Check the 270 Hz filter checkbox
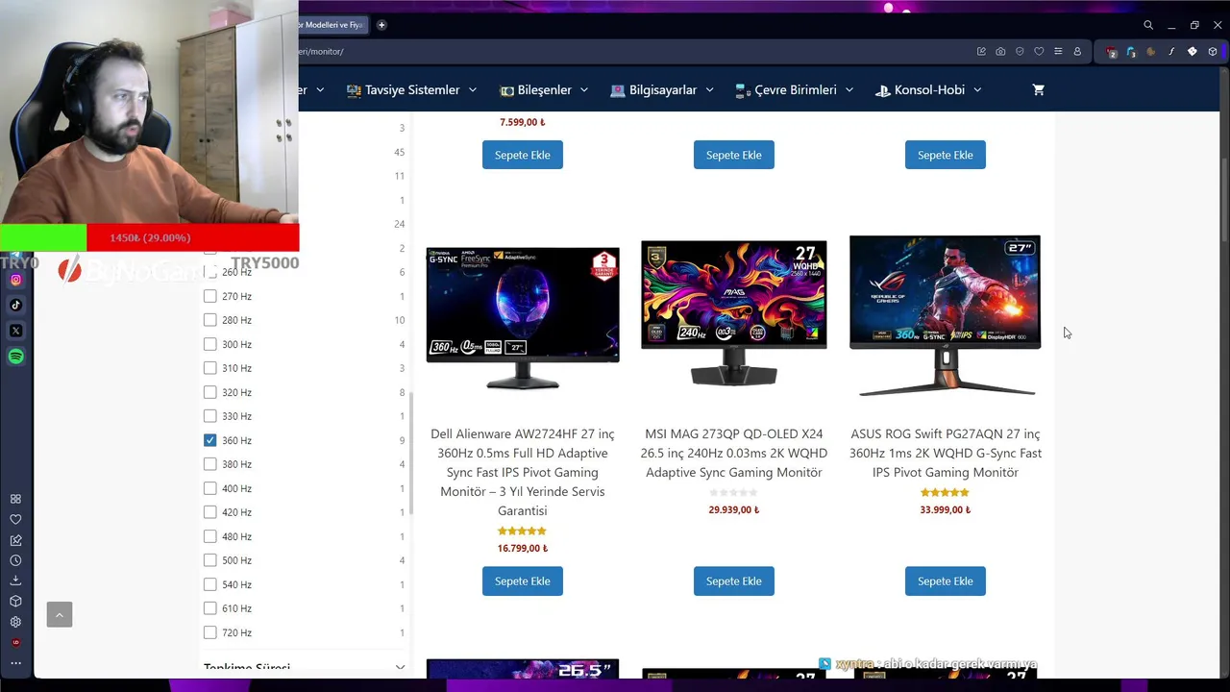 (209, 296)
